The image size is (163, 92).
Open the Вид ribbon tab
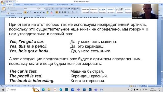click(72, 5)
